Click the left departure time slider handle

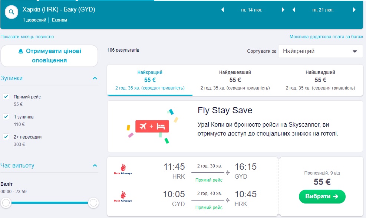[6, 203]
